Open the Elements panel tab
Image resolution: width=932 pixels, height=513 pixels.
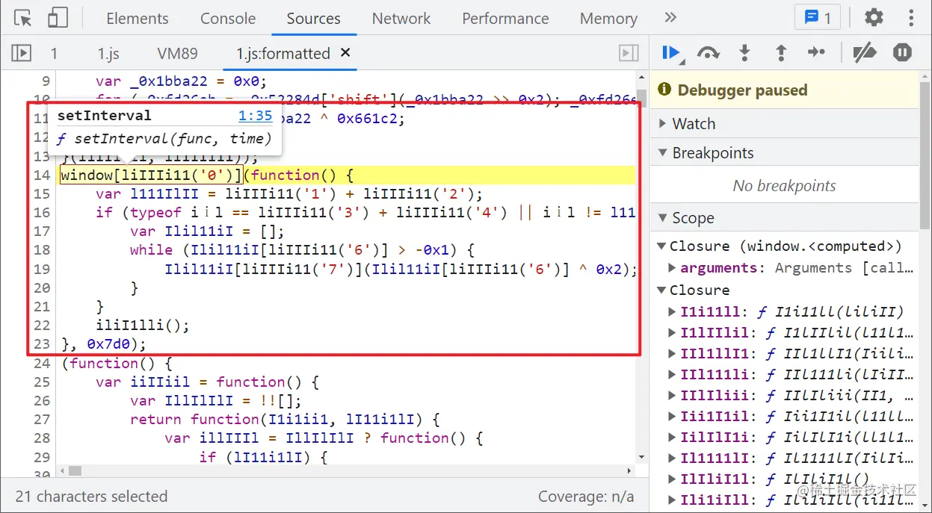pyautogui.click(x=138, y=19)
